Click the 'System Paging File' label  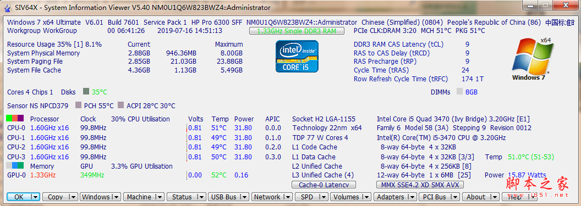coord(35,62)
